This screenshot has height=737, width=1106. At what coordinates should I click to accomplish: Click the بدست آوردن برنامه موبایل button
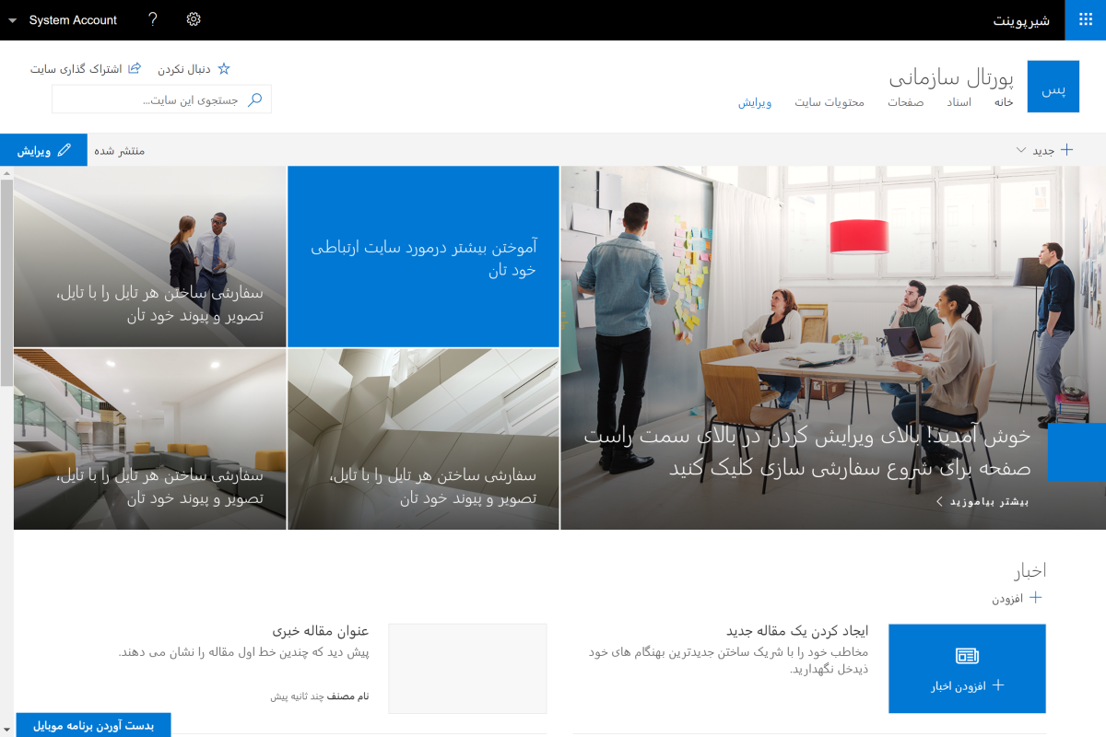point(93,725)
